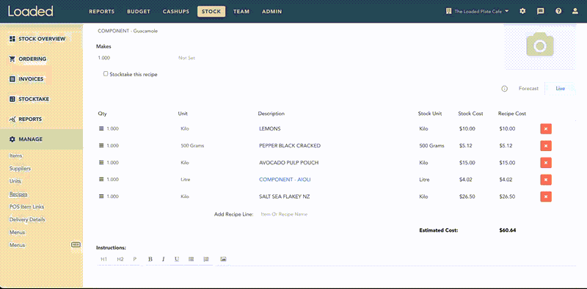The height and width of the screenshot is (289, 587).
Task: Open Suppliers under Manage
Action: click(x=21, y=169)
